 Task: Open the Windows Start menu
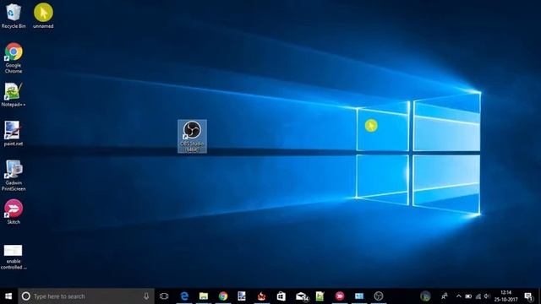click(8, 296)
